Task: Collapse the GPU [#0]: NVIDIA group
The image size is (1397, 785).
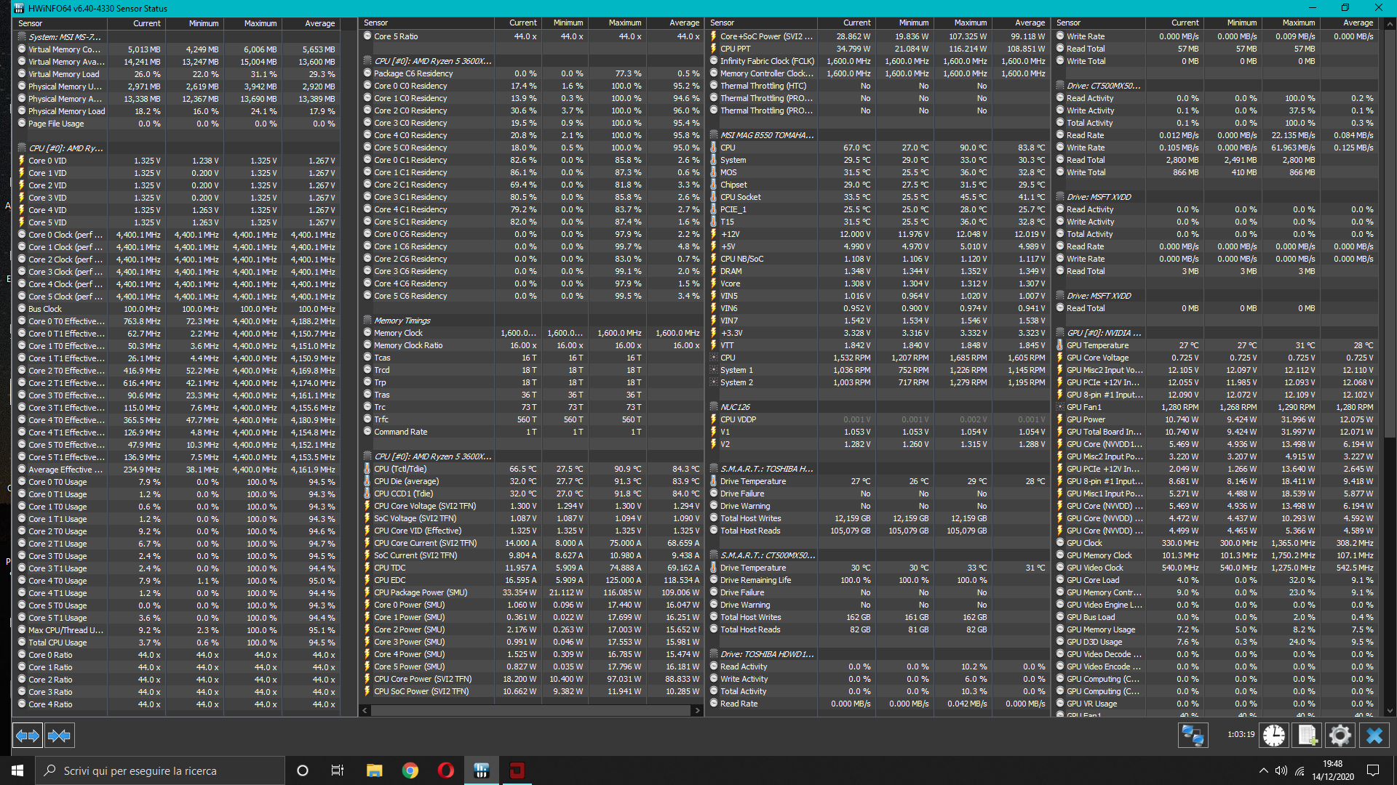Action: tap(1103, 333)
